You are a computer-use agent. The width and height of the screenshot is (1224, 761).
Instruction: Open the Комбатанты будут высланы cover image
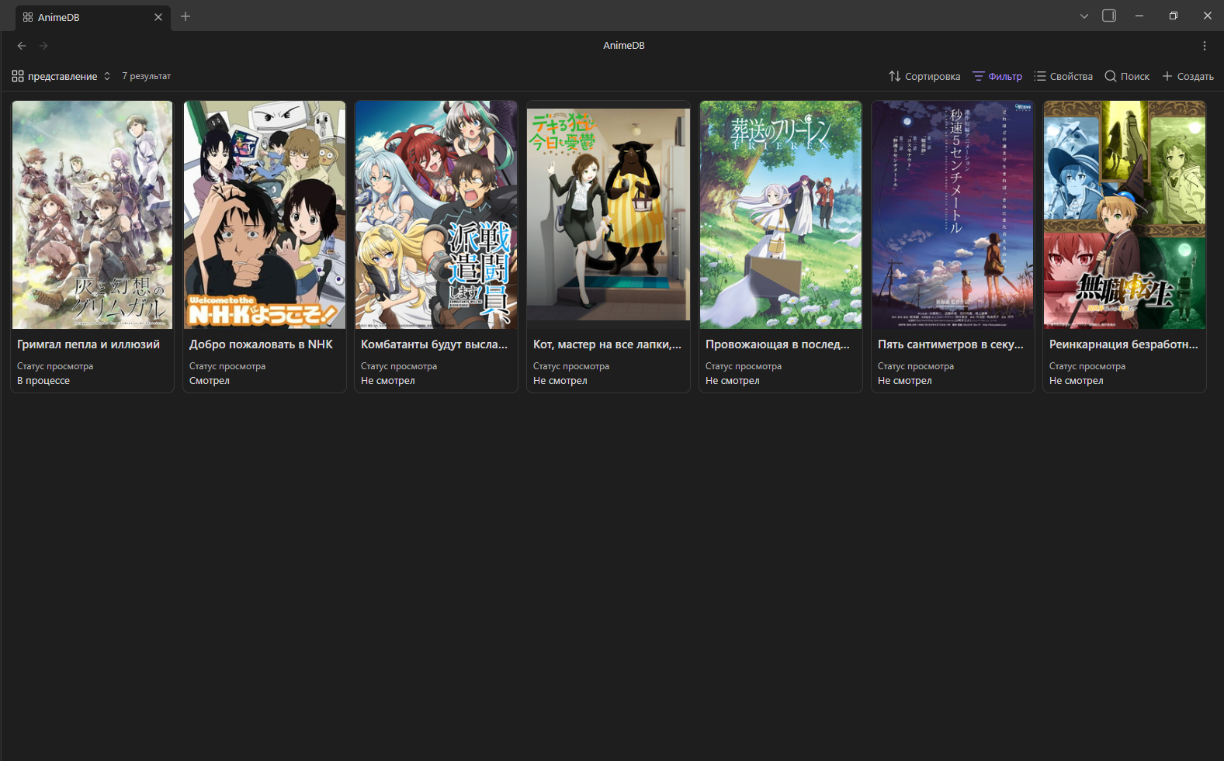point(436,215)
